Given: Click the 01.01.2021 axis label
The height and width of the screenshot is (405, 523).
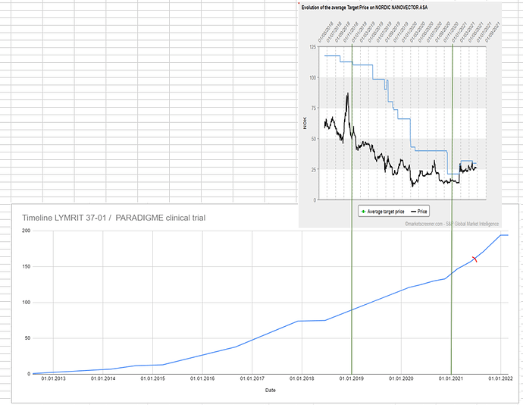Looking at the screenshot, I should [451, 378].
